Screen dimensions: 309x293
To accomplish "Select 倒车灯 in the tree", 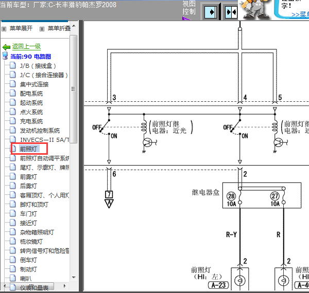I will click(x=28, y=260).
